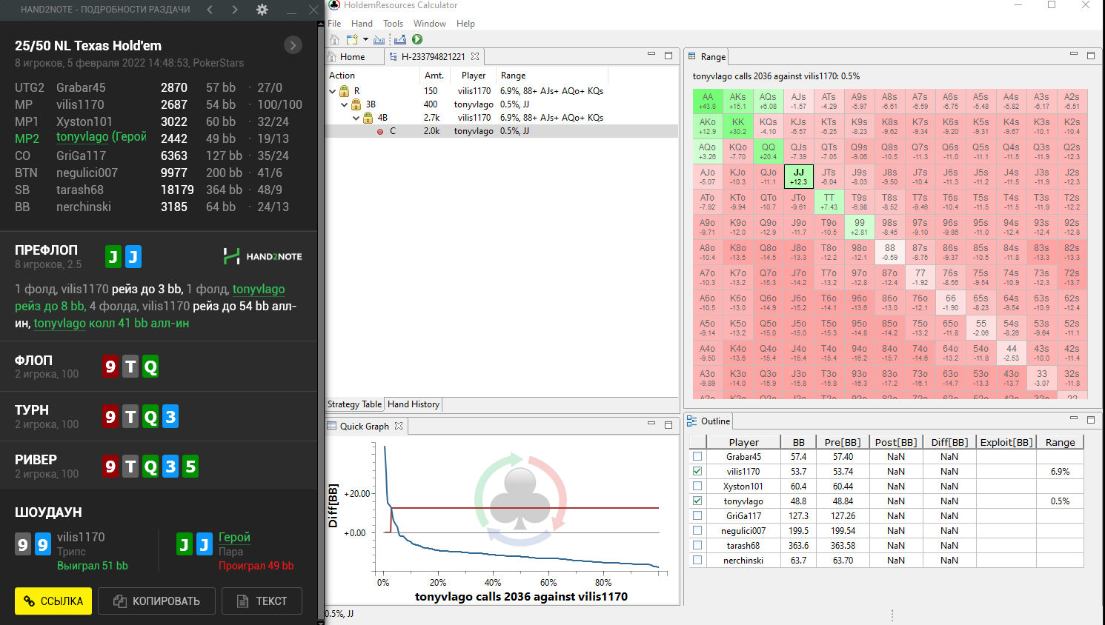Close the Quick Graph tab
Screen dimensions: 1105x625
399,426
